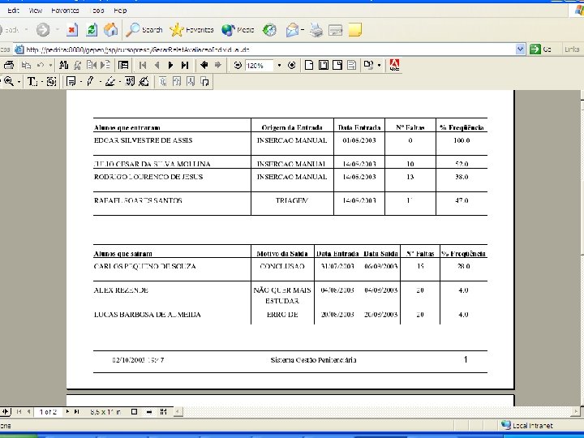Screen dimensions: 584x438
Task: Click the Go button
Action: point(540,49)
